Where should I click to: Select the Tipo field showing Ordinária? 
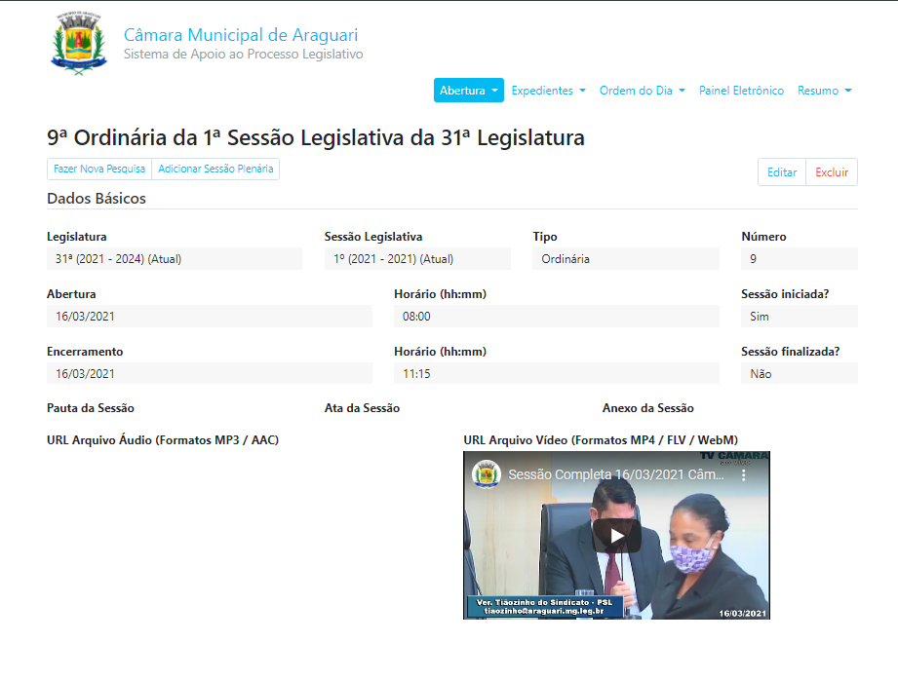(x=625, y=259)
